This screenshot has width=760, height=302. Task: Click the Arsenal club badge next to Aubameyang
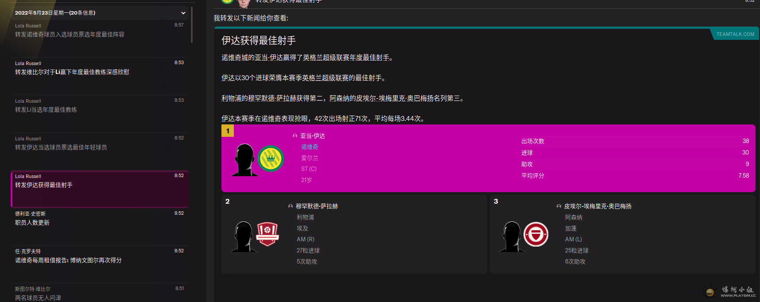coord(536,234)
